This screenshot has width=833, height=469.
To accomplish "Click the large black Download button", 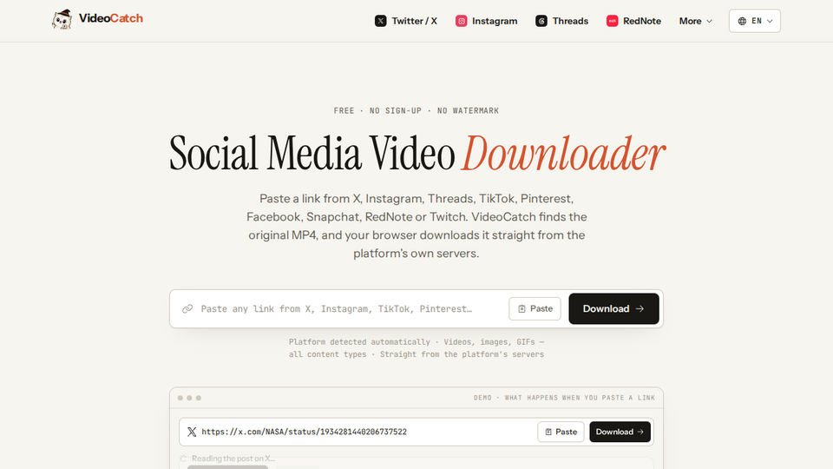I will coord(613,308).
